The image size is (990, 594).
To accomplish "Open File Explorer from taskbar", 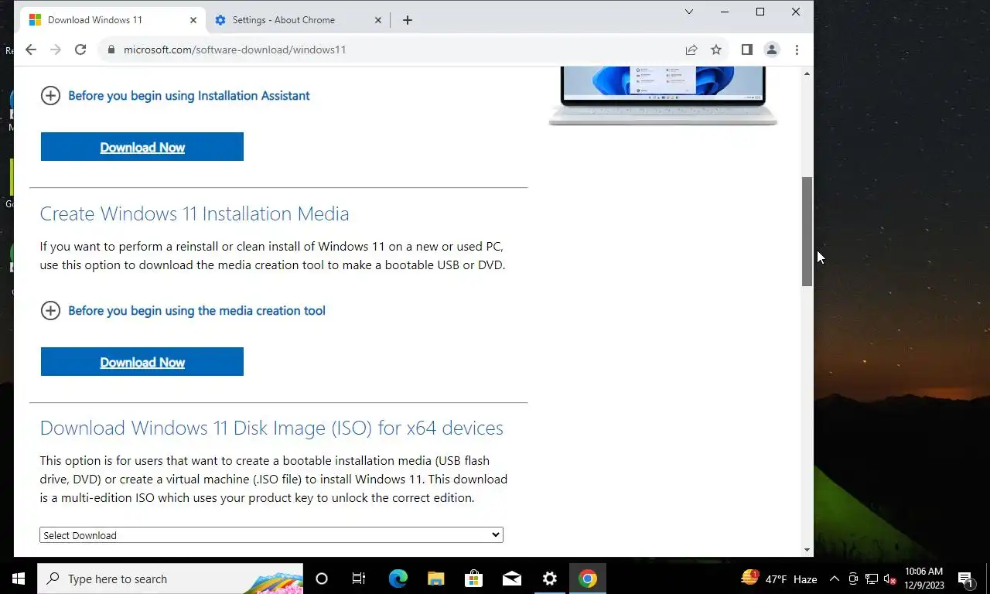I will click(435, 579).
